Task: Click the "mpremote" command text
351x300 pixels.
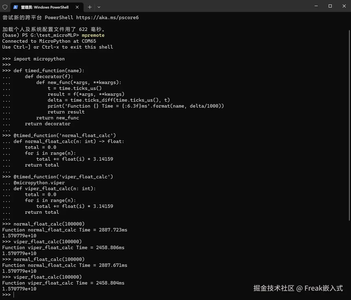Action: [93, 35]
